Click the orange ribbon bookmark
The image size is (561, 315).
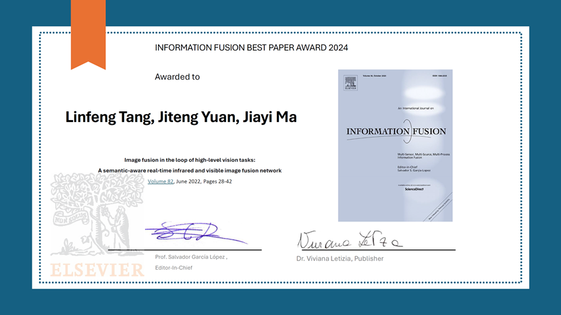click(x=88, y=32)
